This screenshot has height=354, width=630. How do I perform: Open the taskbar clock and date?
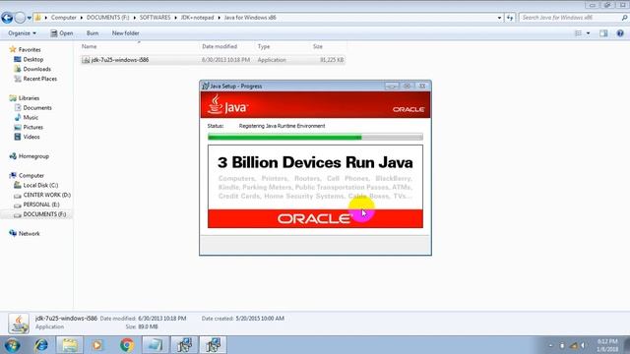[607, 345]
